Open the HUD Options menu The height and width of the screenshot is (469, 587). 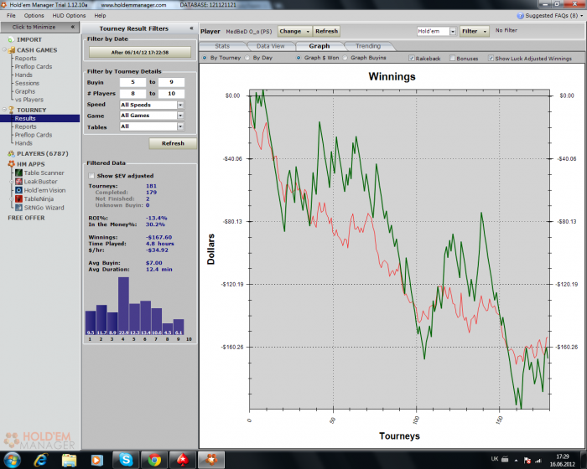click(69, 16)
